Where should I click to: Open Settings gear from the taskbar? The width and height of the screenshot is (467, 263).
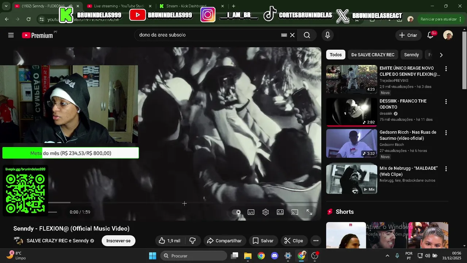288,256
